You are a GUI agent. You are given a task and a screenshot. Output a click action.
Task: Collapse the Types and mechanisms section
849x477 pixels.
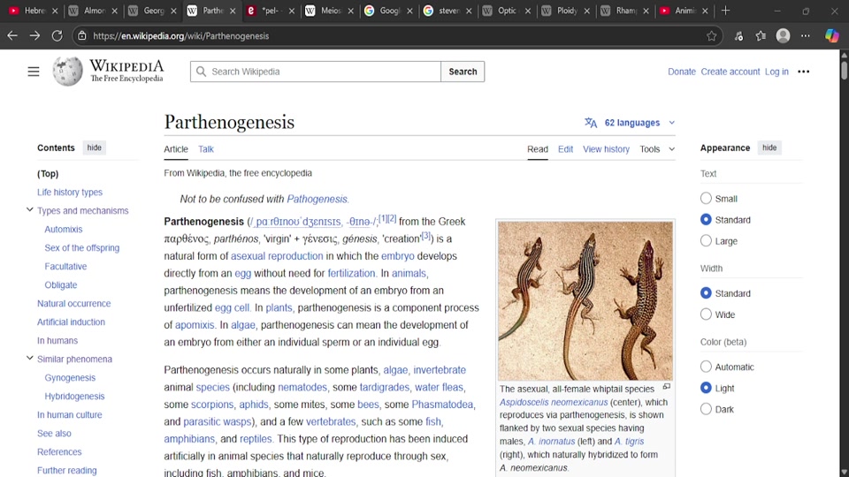30,210
